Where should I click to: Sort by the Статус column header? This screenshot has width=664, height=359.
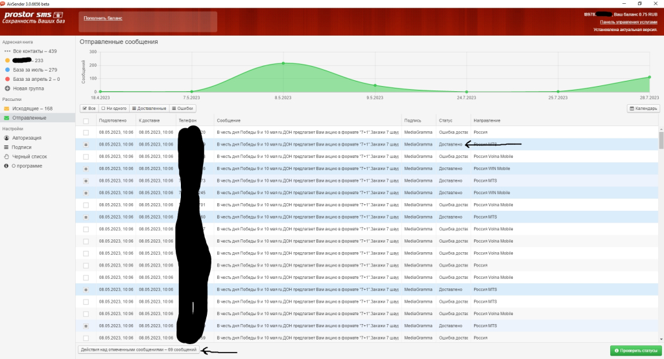click(445, 121)
